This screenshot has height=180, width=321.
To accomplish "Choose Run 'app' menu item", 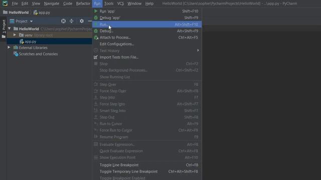I will [x=147, y=11].
